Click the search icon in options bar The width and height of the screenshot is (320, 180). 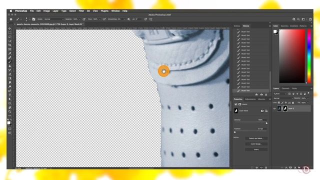298,19
